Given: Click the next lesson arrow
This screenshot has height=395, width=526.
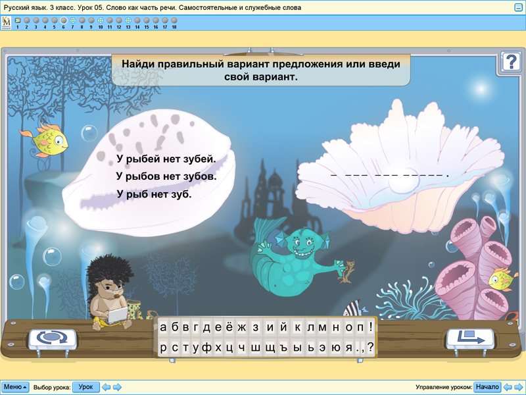Looking at the screenshot, I should tap(117, 386).
